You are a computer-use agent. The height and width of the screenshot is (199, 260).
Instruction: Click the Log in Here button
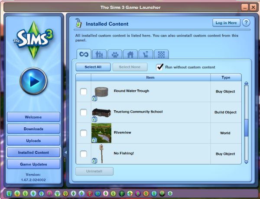tap(226, 23)
